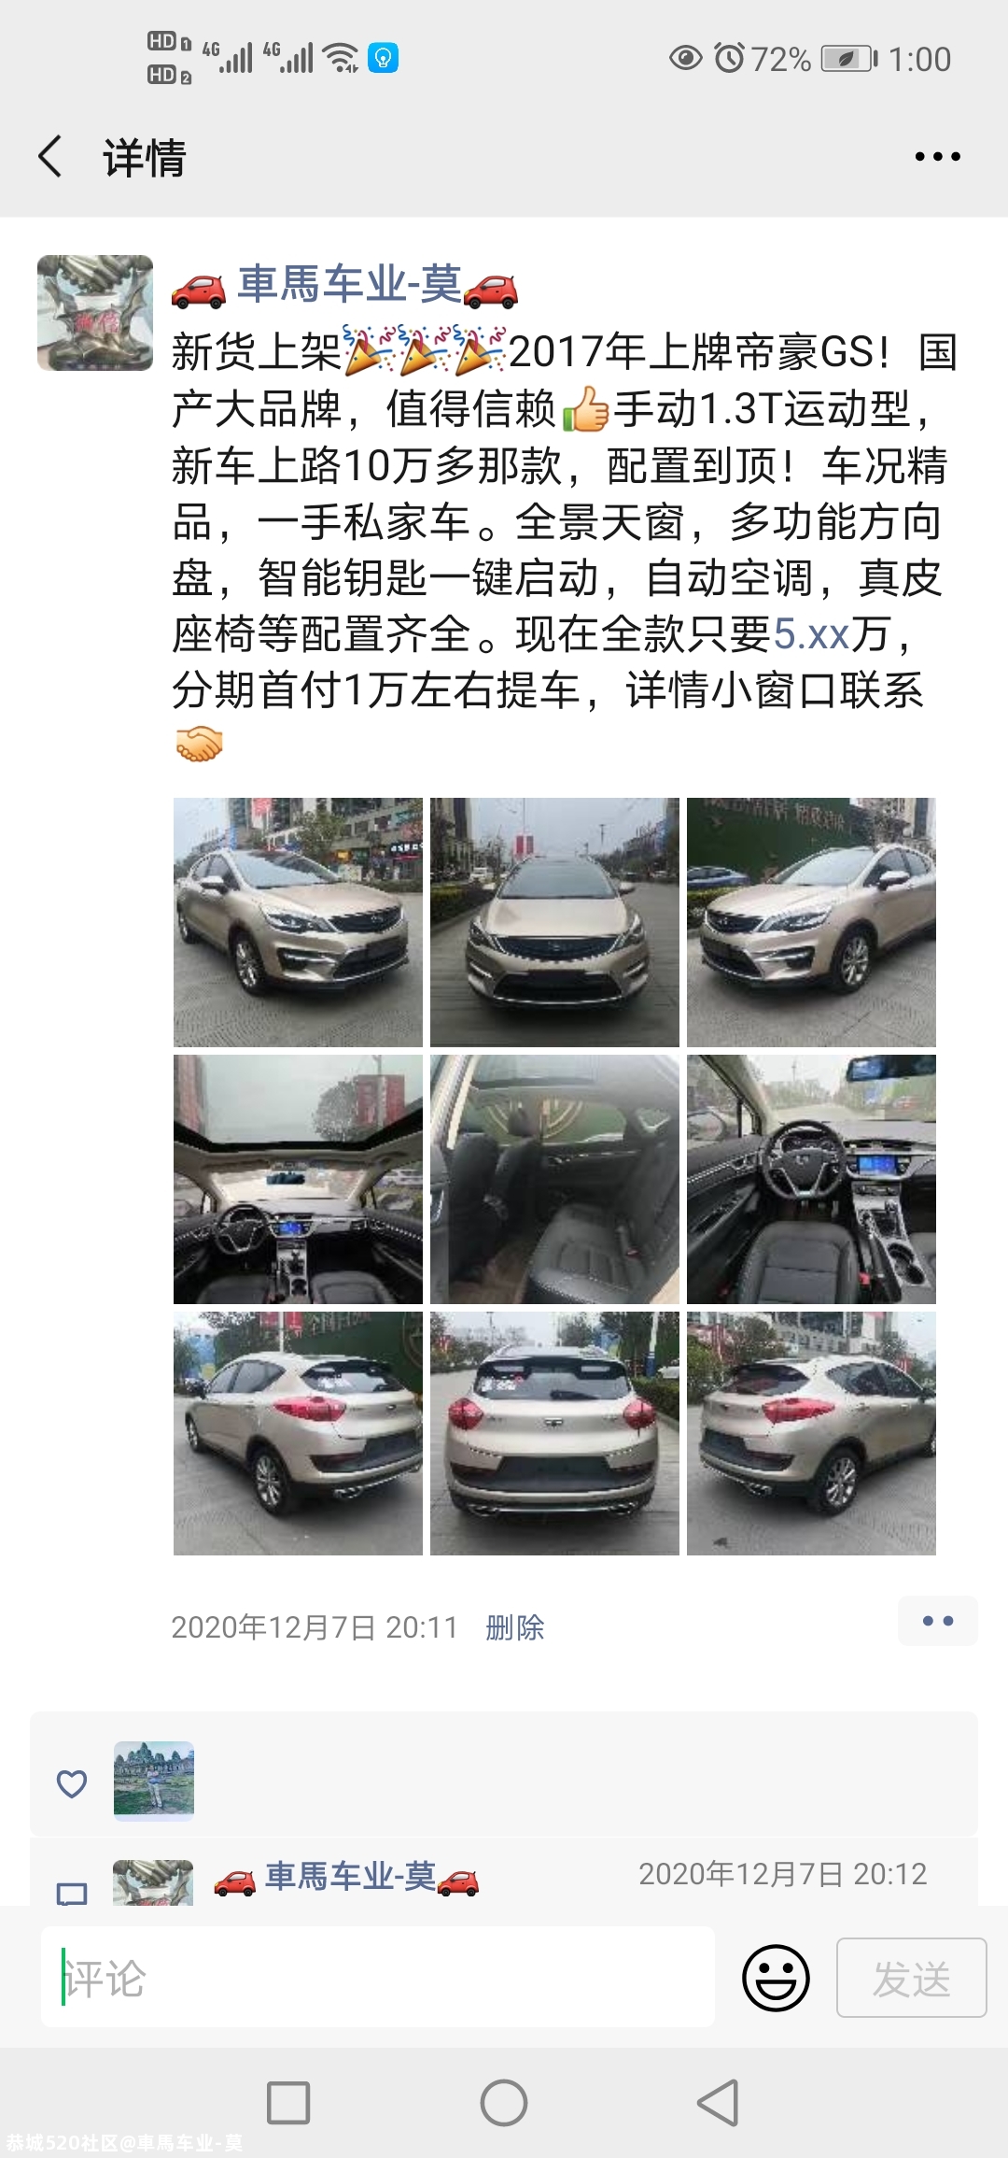This screenshot has width=1008, height=2158.
Task: Open the rear-view car photo
Action: 554,1433
